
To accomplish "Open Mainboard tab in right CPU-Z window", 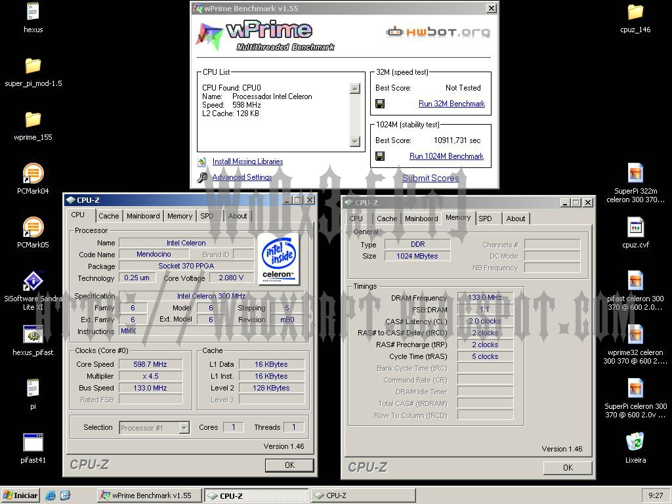I will point(421,219).
